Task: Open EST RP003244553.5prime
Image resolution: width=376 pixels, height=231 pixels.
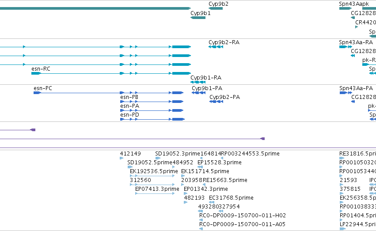Action: (250, 154)
